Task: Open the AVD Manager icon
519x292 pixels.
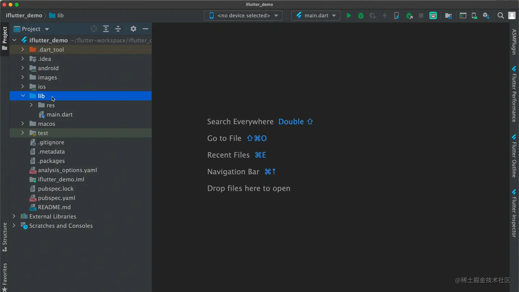Action: (474, 15)
